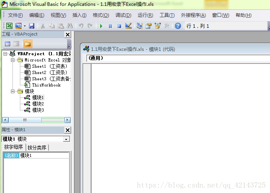Viewport: 270px width, 193px height.
Task: Toggle Design Mode icon
Action: point(128,26)
